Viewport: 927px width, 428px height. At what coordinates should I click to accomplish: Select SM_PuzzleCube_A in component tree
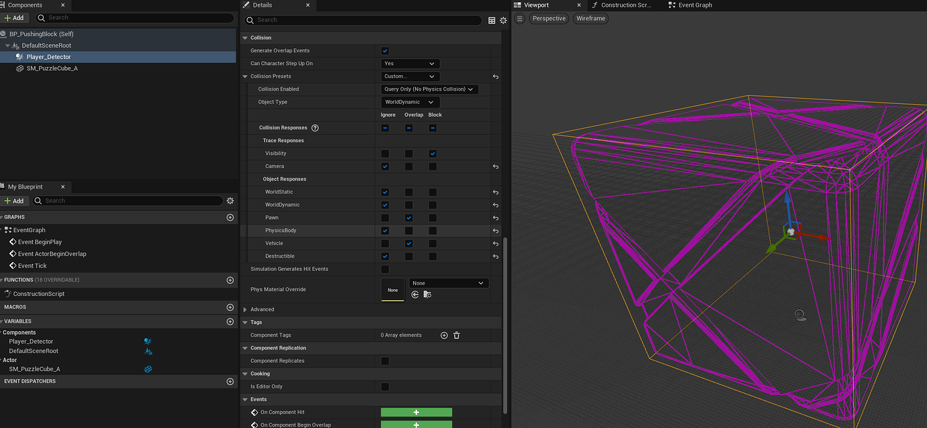point(52,68)
